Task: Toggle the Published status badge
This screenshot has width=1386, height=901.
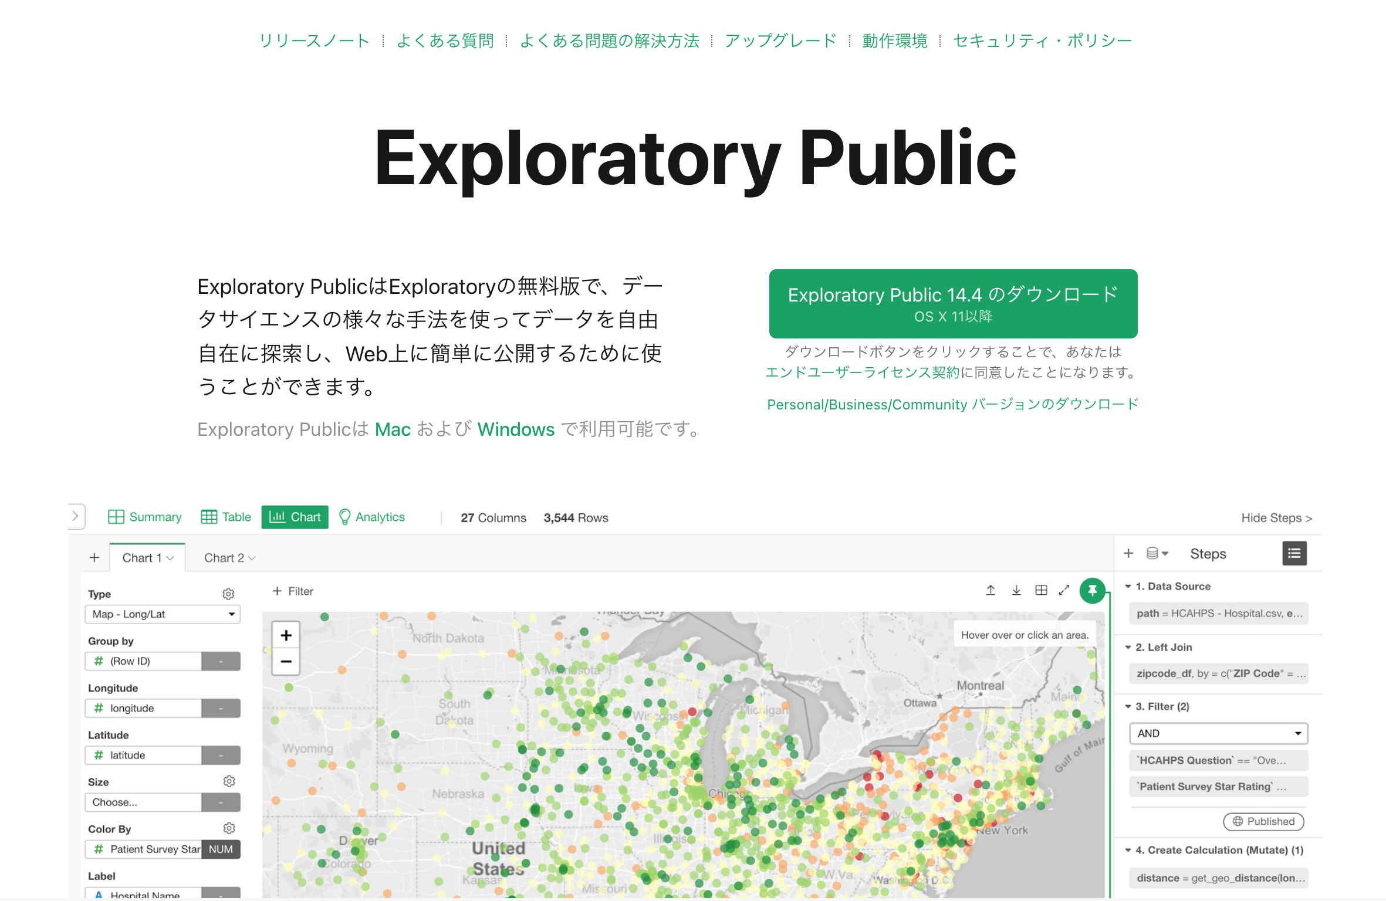Action: tap(1263, 821)
